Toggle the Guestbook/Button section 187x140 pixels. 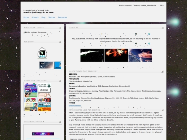pos(60,122)
